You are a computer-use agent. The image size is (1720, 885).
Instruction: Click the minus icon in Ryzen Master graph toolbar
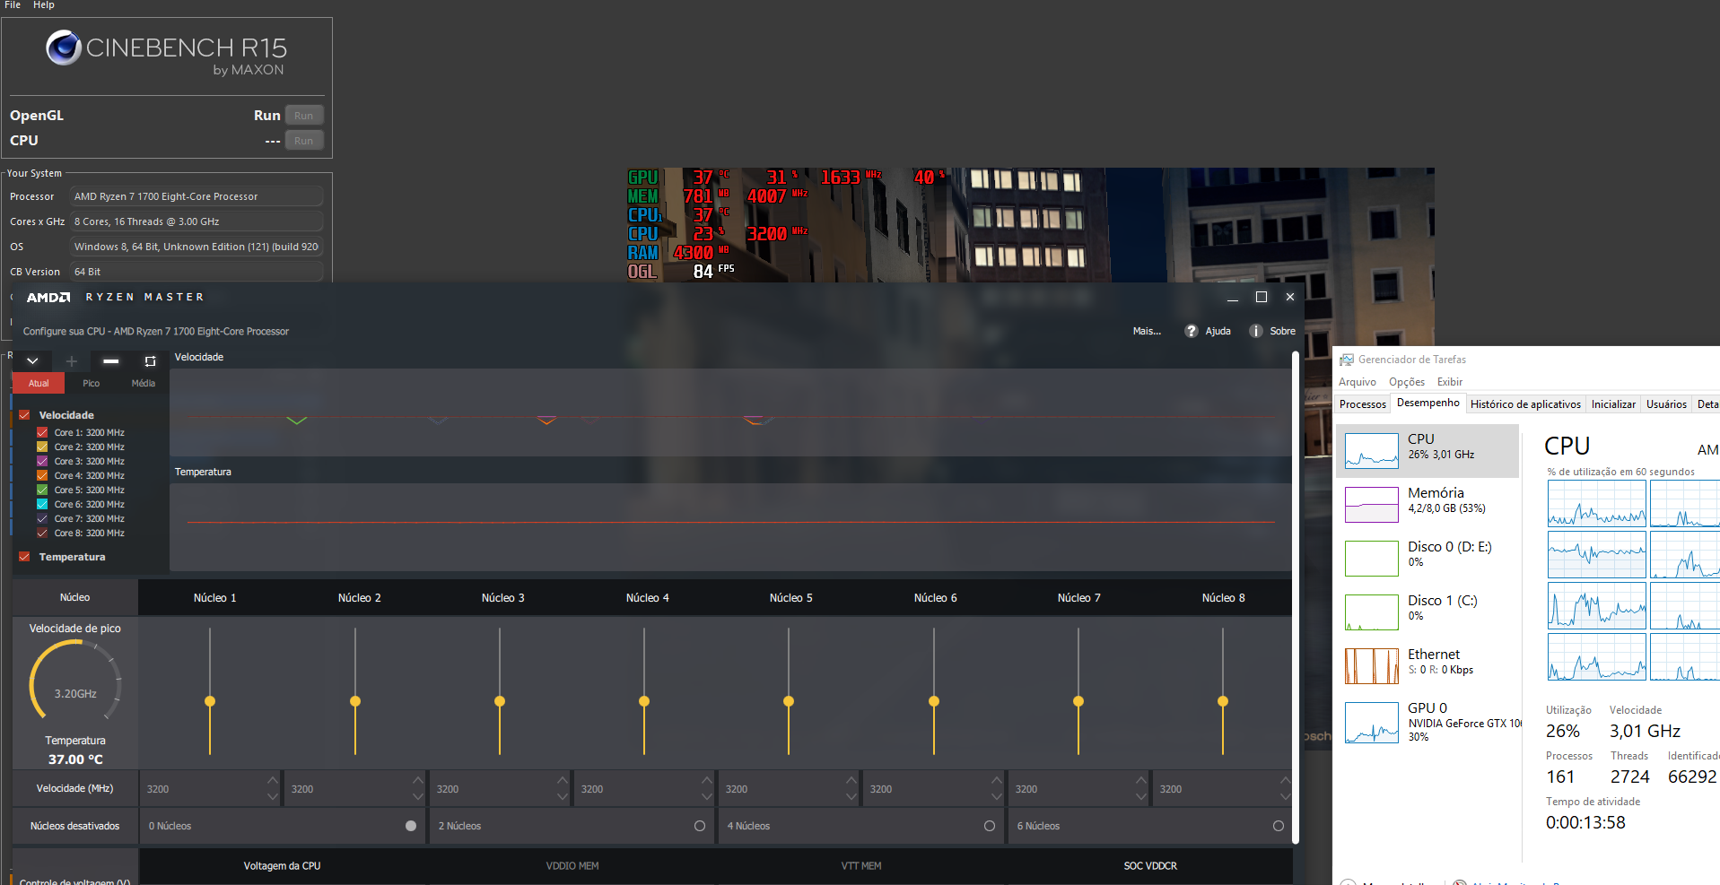coord(111,361)
